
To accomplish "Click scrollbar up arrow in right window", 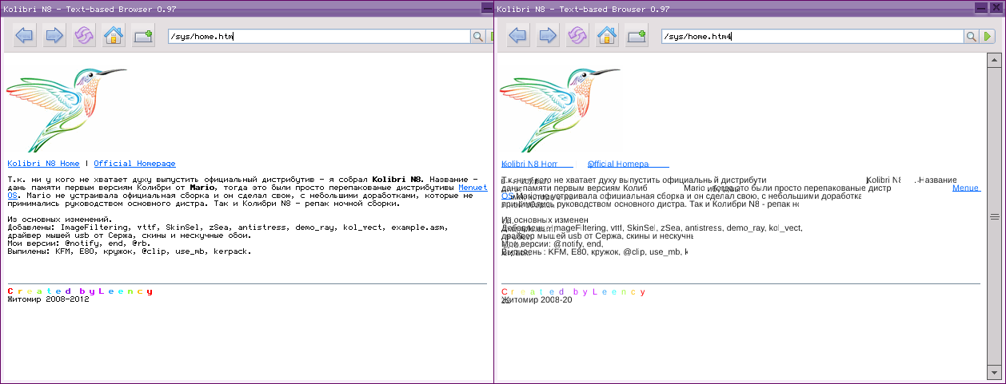I will (x=996, y=60).
